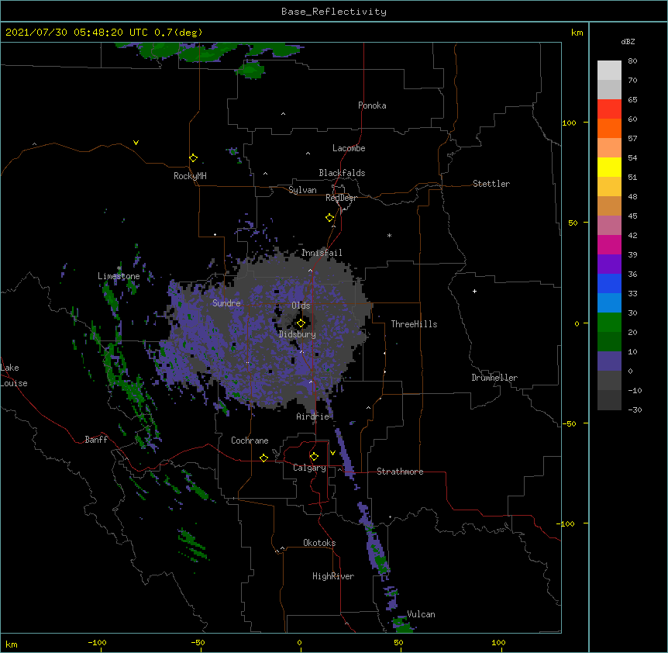Click the yellow V marker northwest of RockyMH
The image size is (668, 653).
tap(136, 143)
